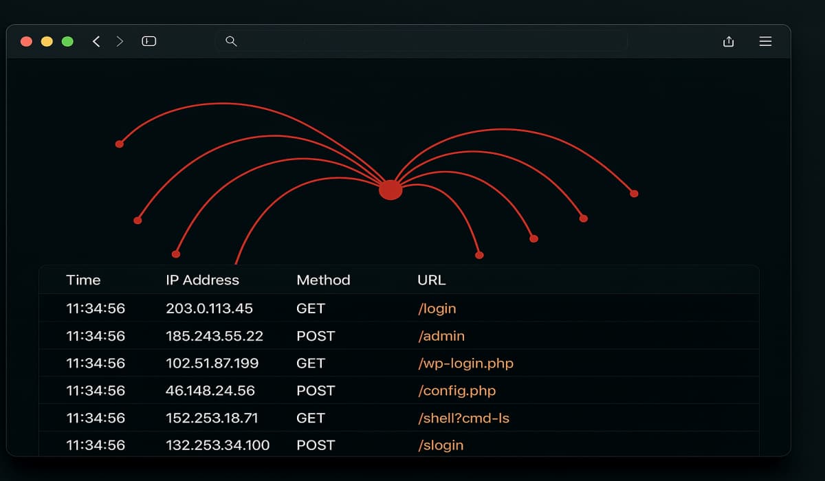Toggle the browser sidebar panel
The image size is (825, 481).
(x=148, y=41)
